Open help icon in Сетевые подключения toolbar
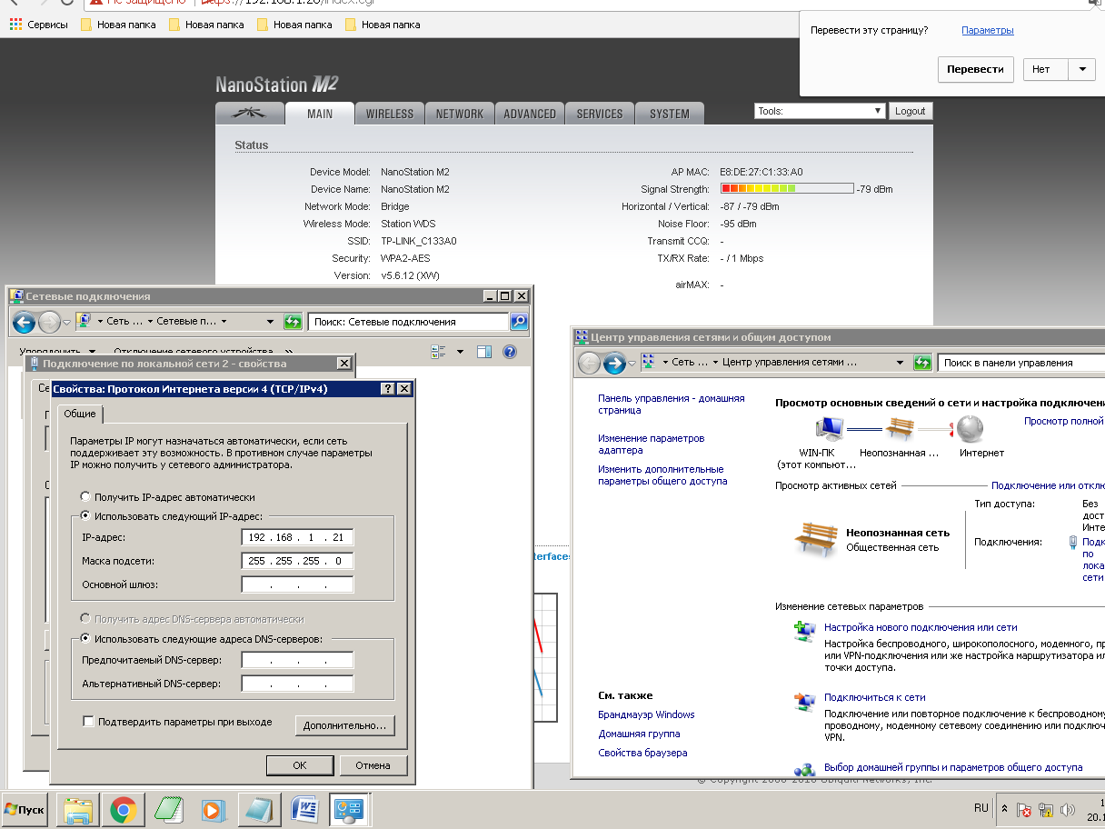The width and height of the screenshot is (1105, 829). [510, 351]
